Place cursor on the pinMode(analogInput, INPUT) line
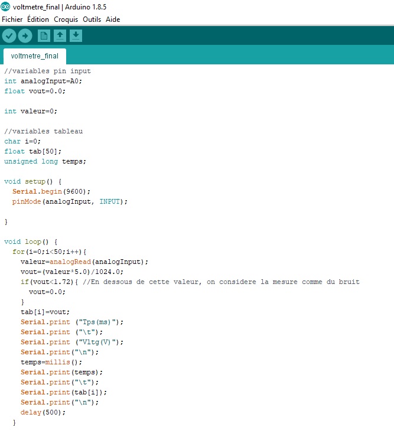 [x=69, y=201]
